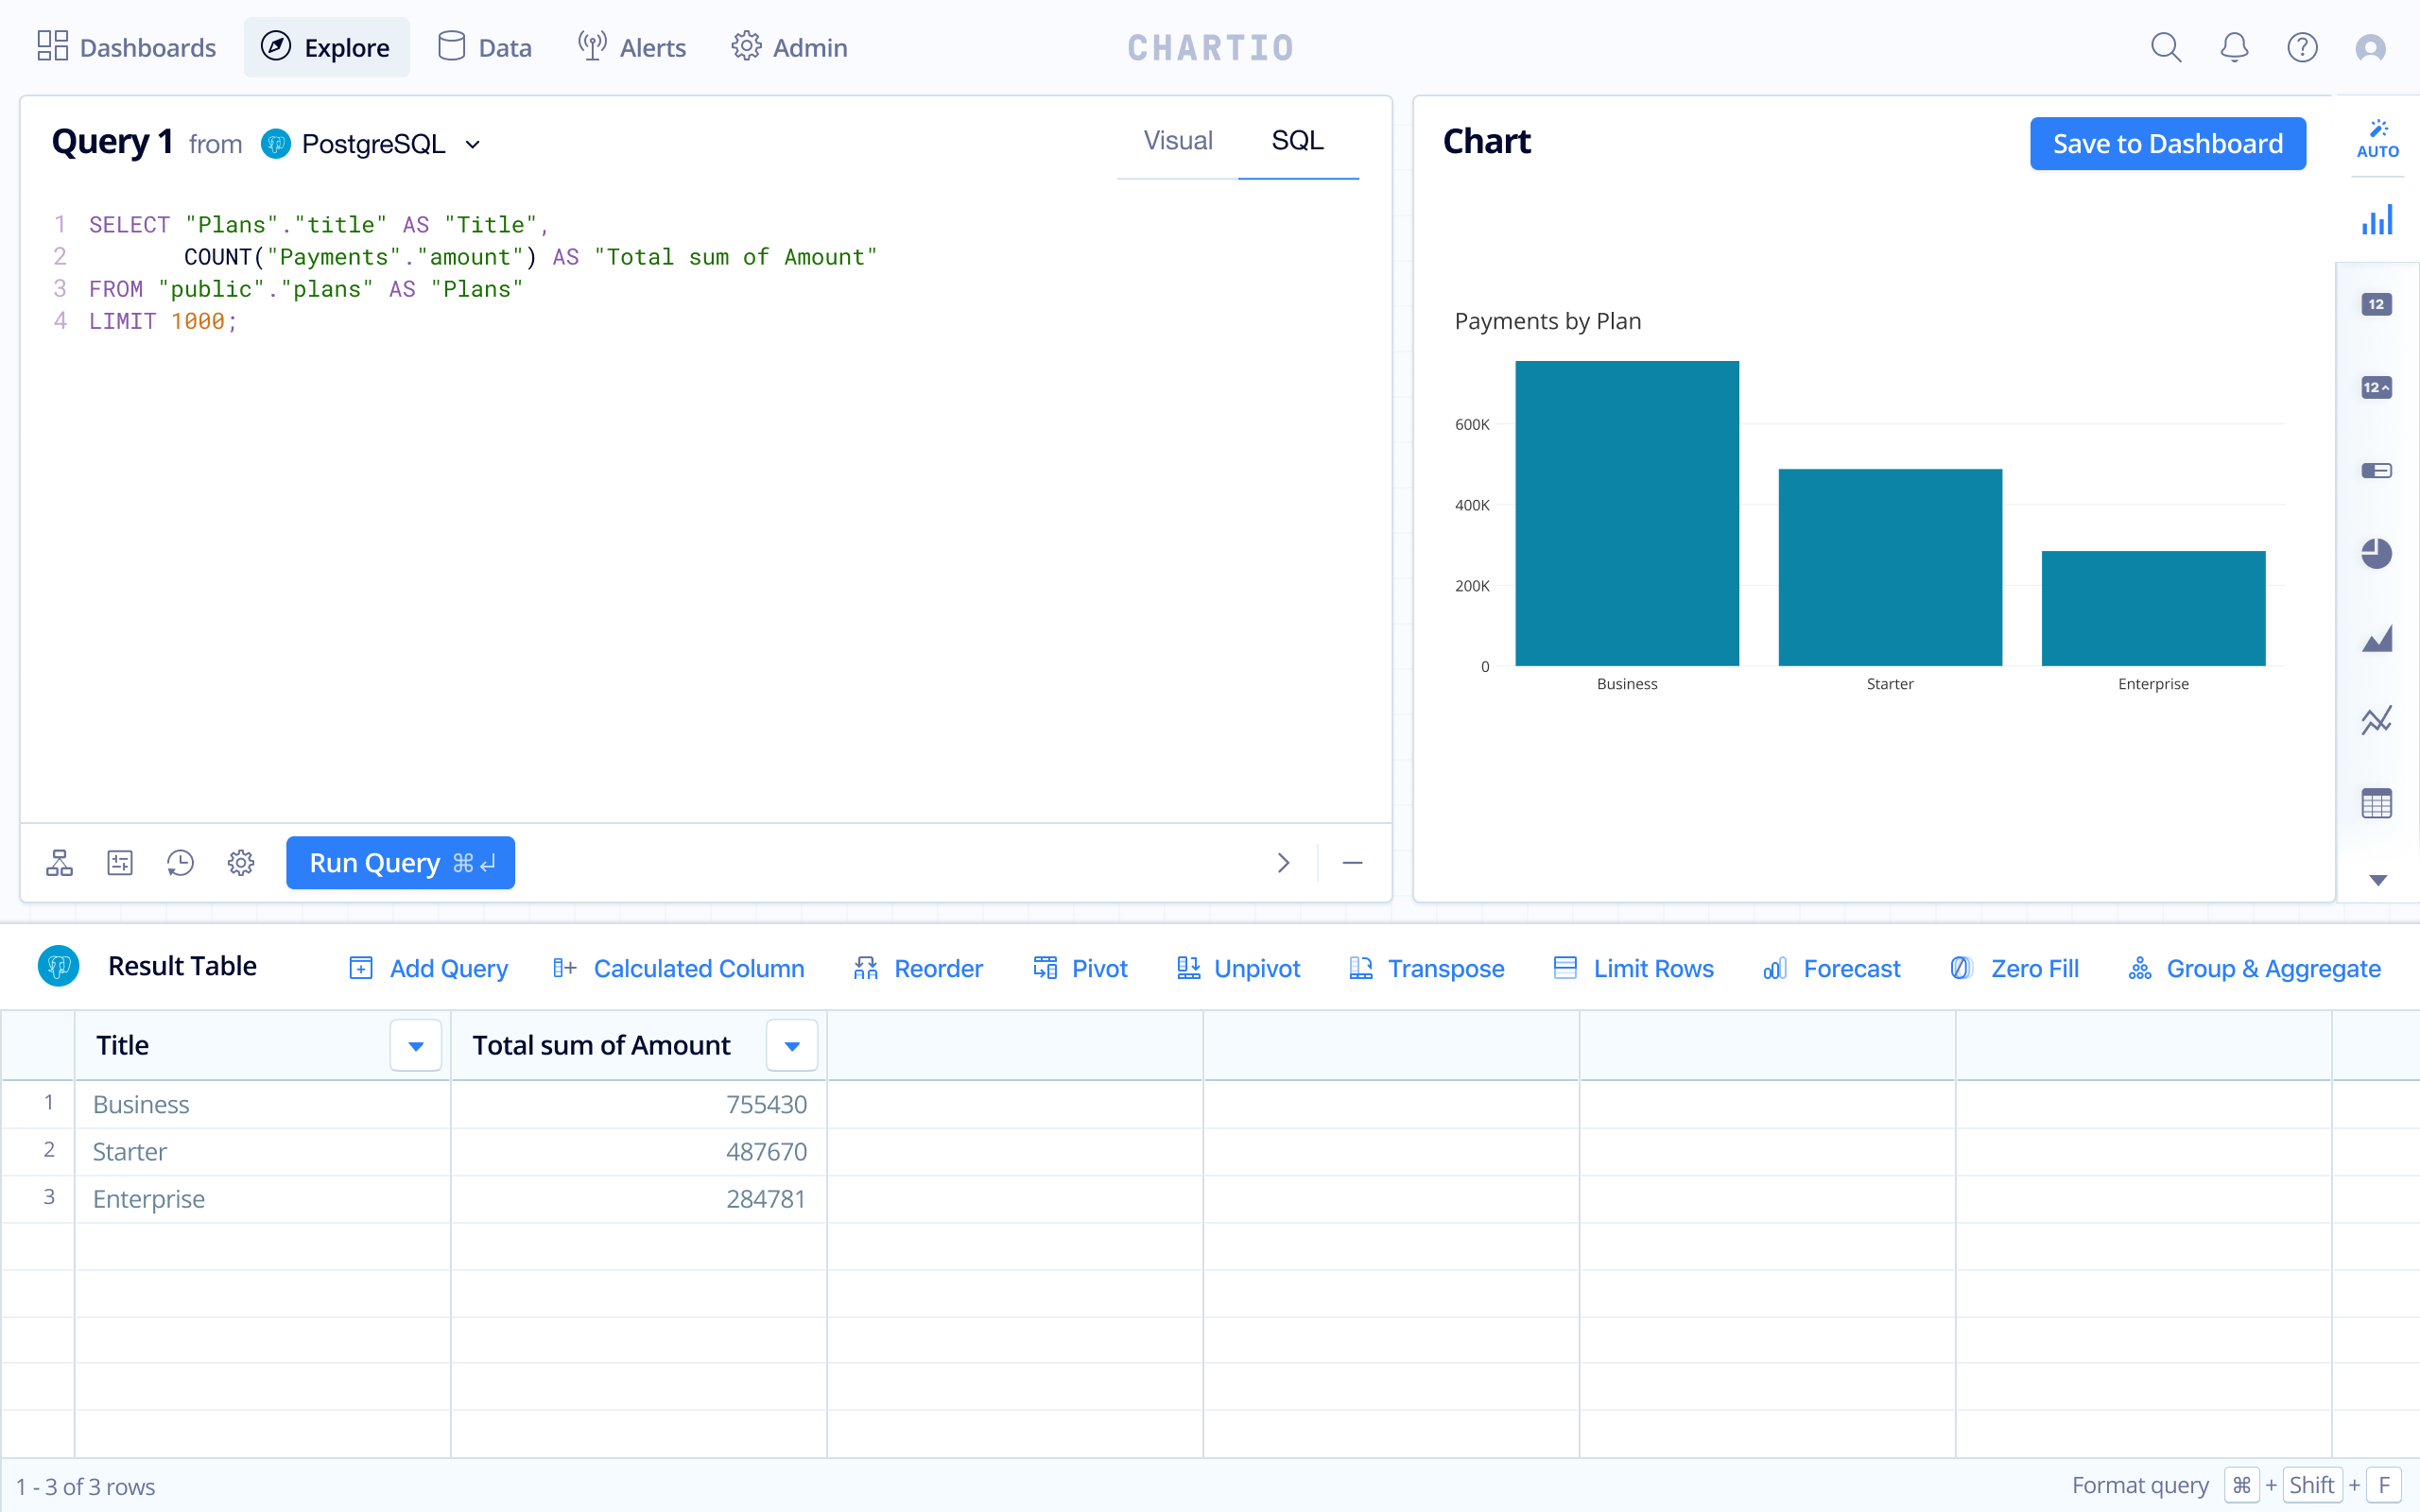2420x1512 pixels.
Task: Collapse the query editor with the minus icon
Action: 1352,862
